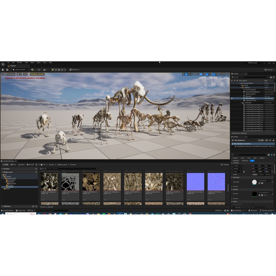Select the Physics filter in Details
276x276 pixels.
point(262,158)
